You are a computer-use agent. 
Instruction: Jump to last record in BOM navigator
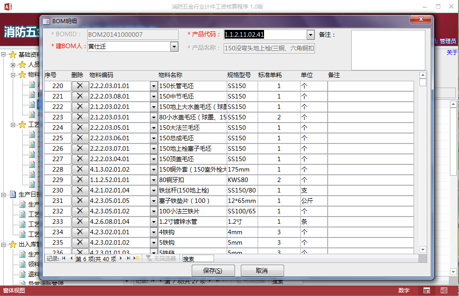pyautogui.click(x=128, y=258)
